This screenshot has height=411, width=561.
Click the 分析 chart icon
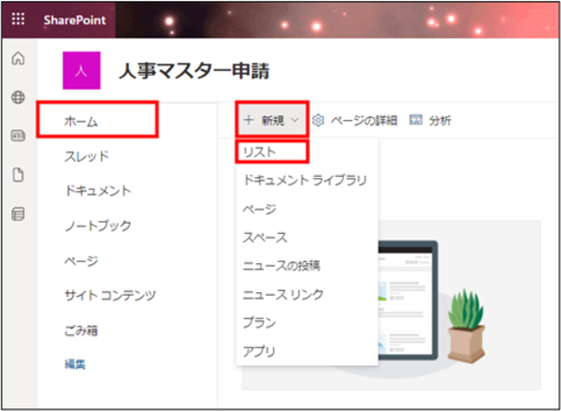click(416, 120)
